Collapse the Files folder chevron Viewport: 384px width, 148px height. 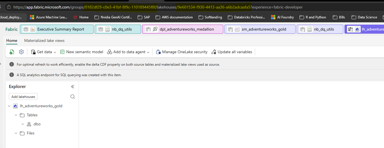(16, 133)
